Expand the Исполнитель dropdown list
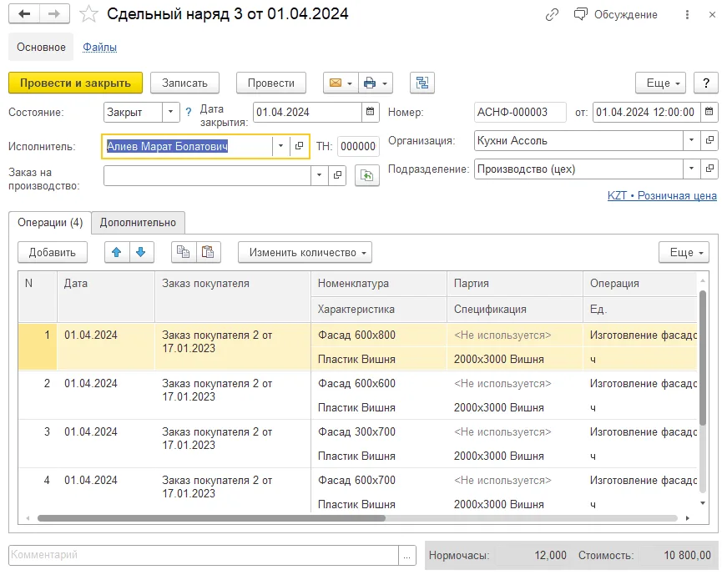 pyautogui.click(x=280, y=146)
